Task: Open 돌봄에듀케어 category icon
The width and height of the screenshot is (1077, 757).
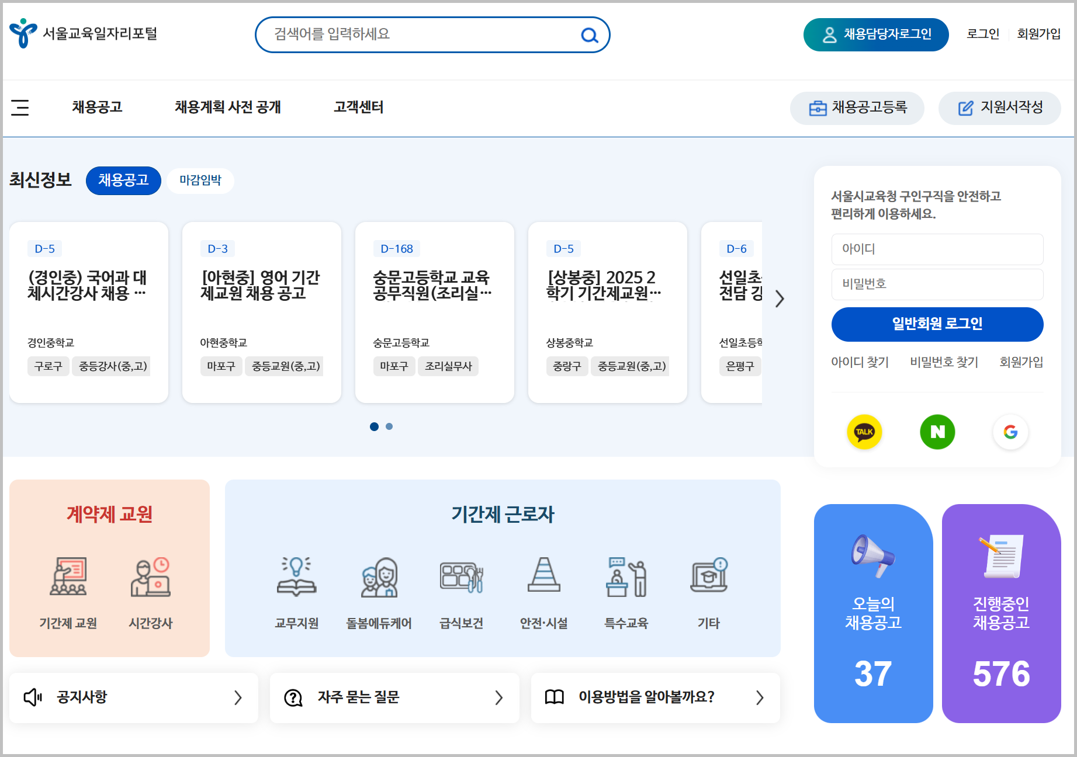Action: 379,577
